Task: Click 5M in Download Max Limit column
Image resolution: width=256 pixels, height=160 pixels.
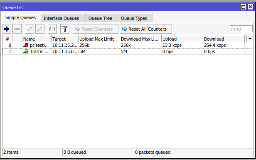Action: click(x=124, y=51)
